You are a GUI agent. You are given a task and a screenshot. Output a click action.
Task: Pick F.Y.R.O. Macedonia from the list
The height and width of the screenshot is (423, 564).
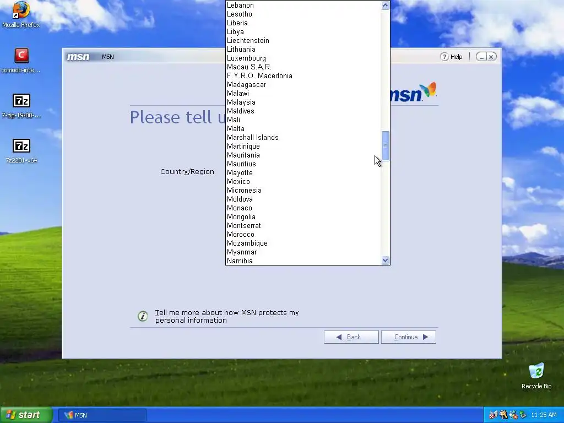pyautogui.click(x=303, y=76)
